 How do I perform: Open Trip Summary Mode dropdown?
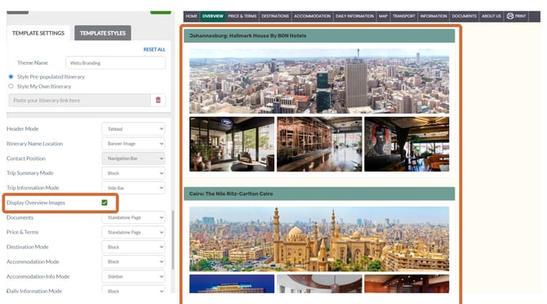(133, 173)
